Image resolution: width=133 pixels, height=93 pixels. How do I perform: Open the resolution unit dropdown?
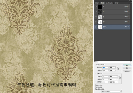tap(114, 82)
